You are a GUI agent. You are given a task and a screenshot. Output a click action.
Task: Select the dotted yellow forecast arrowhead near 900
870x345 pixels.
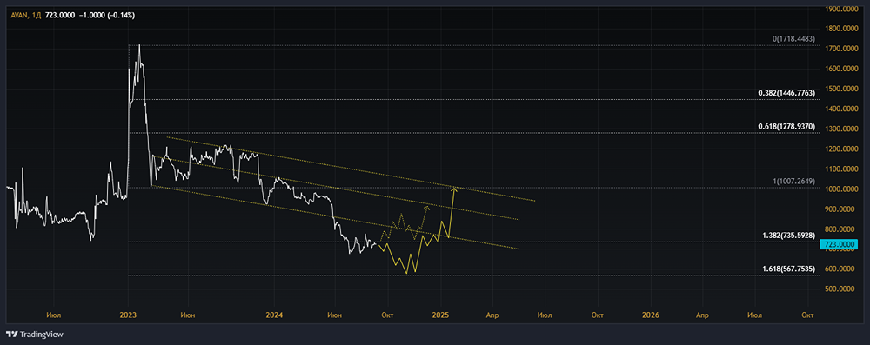pos(426,209)
